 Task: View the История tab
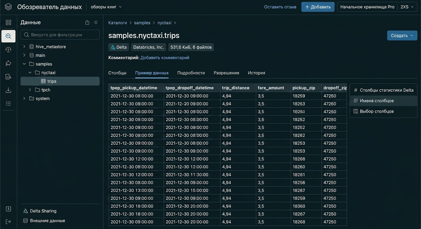[x=257, y=73]
